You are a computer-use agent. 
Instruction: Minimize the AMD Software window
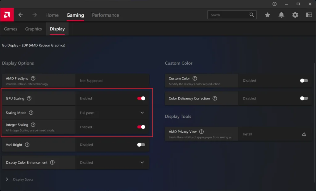[x=286, y=4]
